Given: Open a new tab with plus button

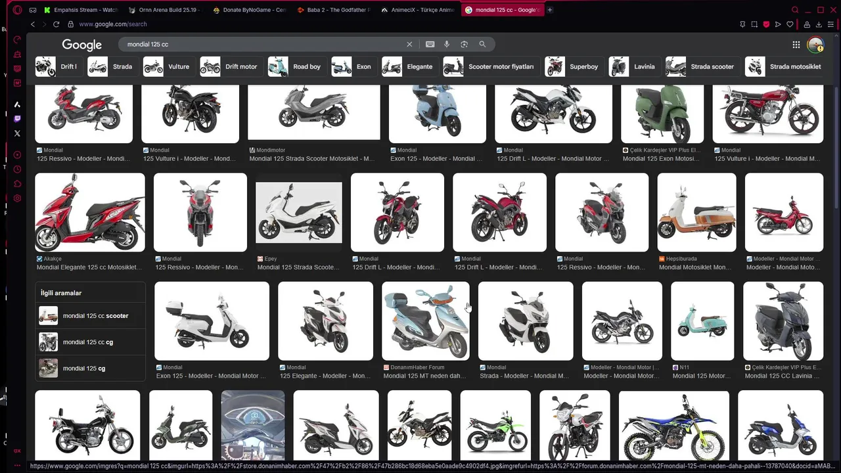Looking at the screenshot, I should click(550, 10).
